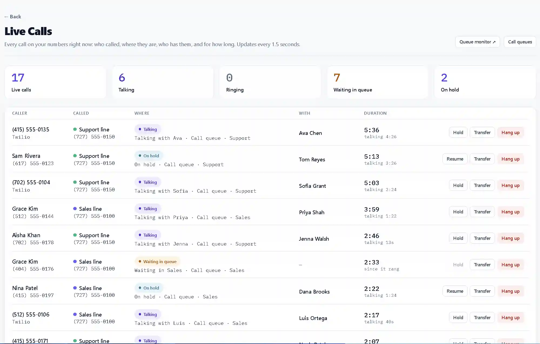Hang up the call with Luis Ortega
This screenshot has height=344, width=540.
pyautogui.click(x=511, y=318)
